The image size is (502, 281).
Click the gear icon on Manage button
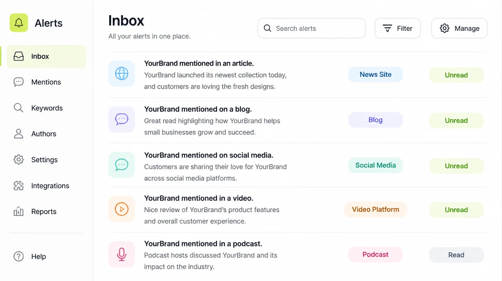[x=444, y=28]
